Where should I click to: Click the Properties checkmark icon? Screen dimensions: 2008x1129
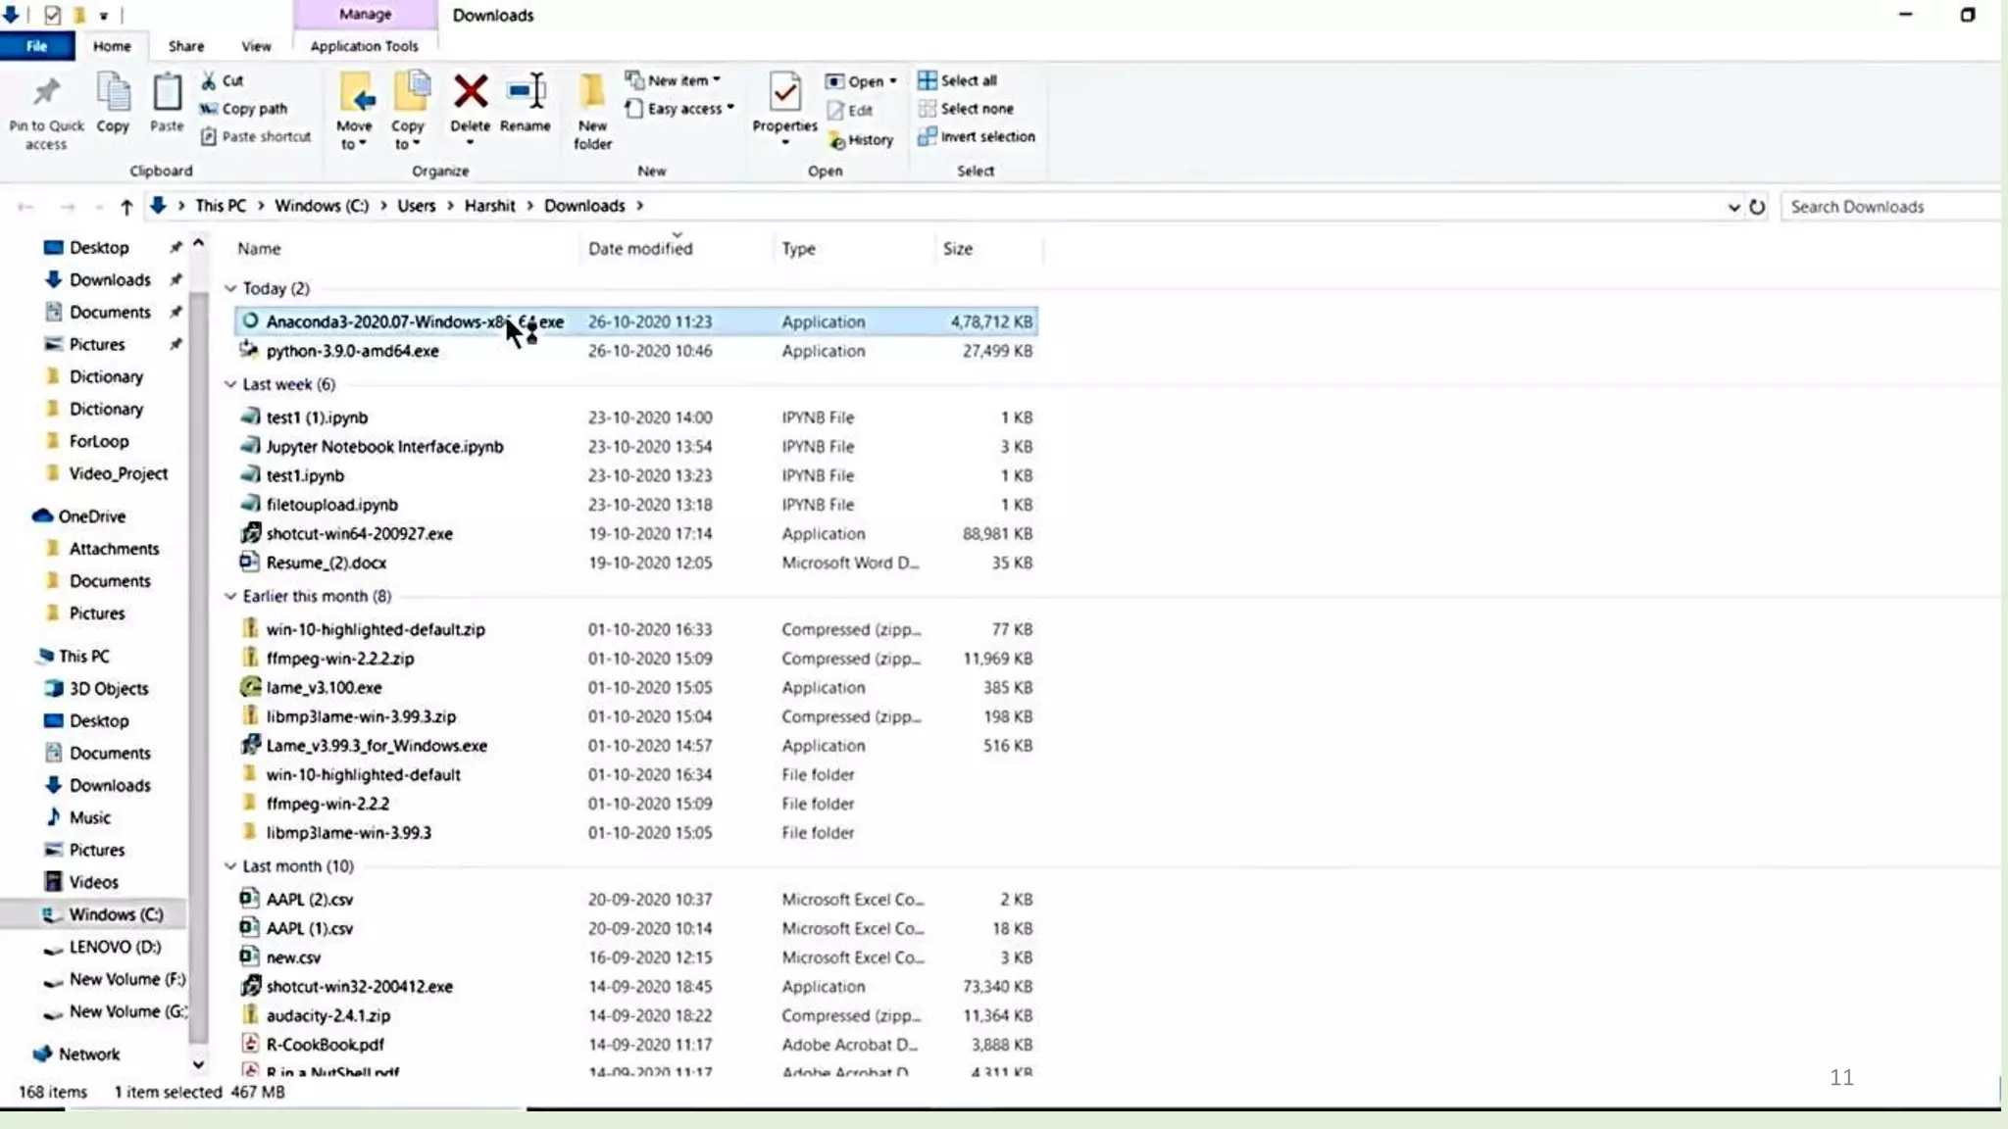pos(784,93)
